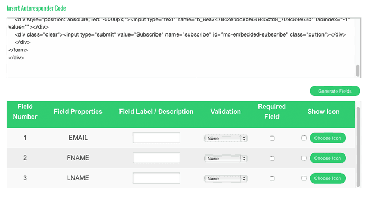The width and height of the screenshot is (370, 200).
Task: Click inside the autoresponder code textarea
Action: (181, 48)
